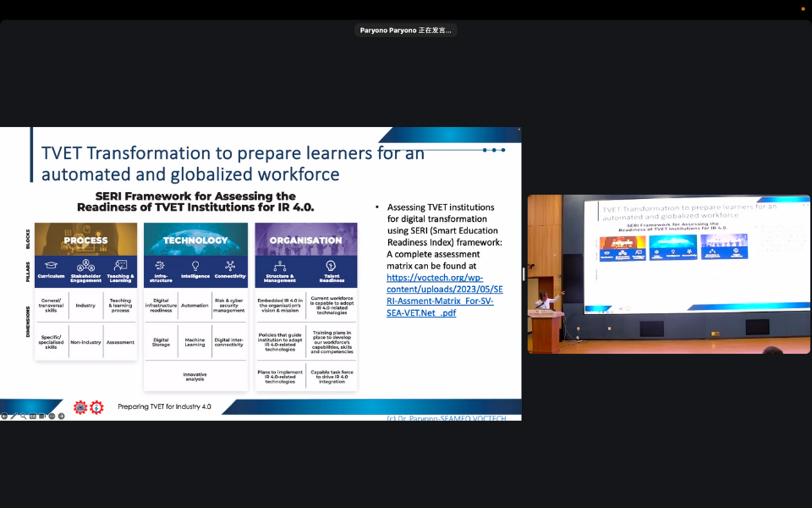Click the red gear logo with blue lightning
This screenshot has height=508, width=812.
pyautogui.click(x=96, y=407)
